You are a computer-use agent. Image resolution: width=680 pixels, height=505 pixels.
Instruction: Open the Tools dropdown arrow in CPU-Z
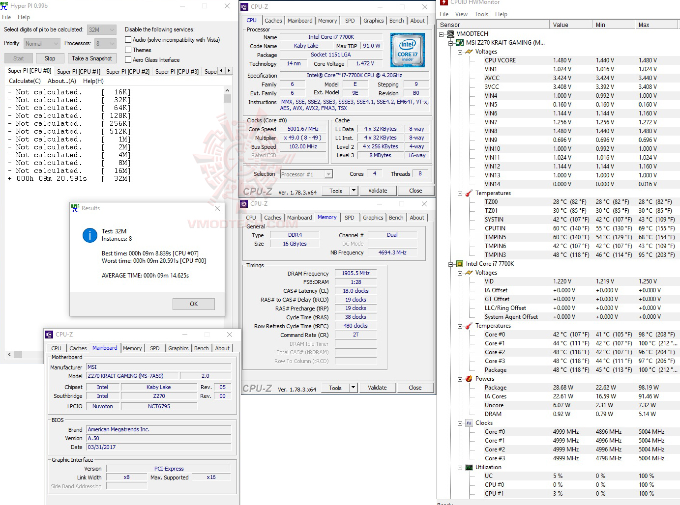coord(353,190)
